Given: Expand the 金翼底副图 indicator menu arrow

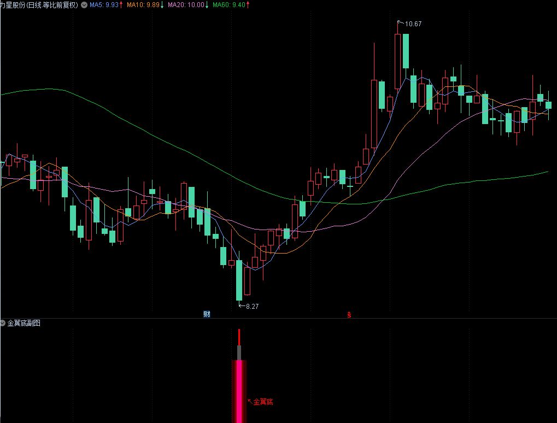Looking at the screenshot, I should (x=3, y=324).
